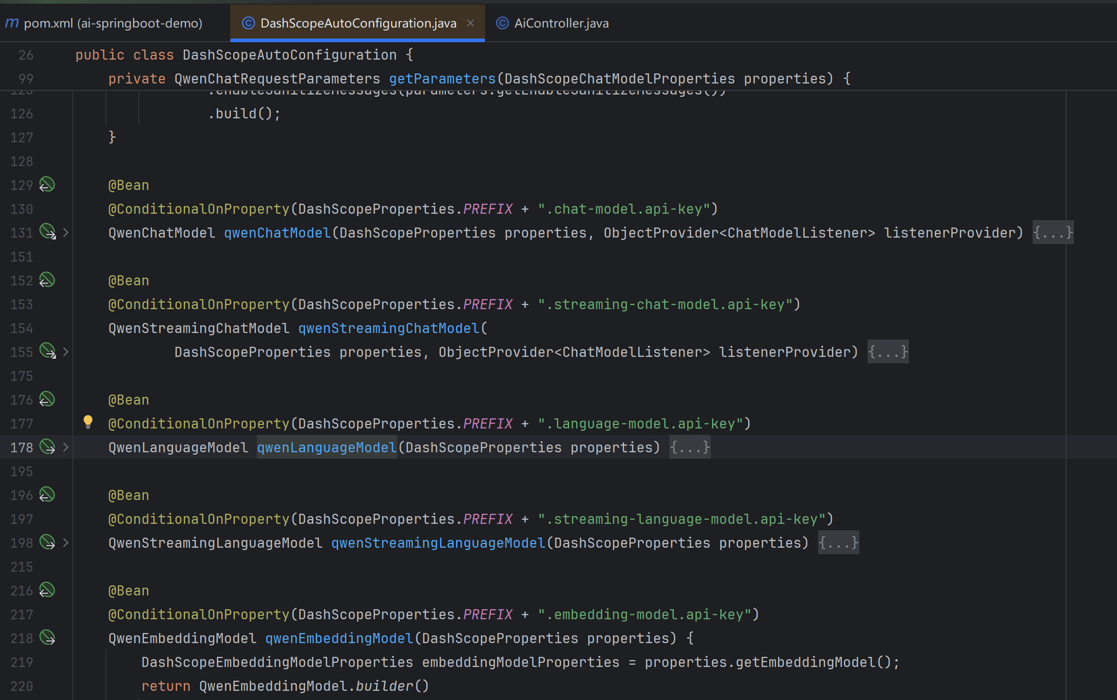Viewport: 1117px width, 700px height.
Task: Click the bean navigation icon at line 155
Action: (x=47, y=351)
